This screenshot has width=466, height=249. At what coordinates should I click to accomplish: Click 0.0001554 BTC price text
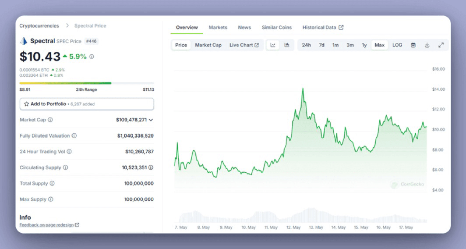pyautogui.click(x=34, y=70)
